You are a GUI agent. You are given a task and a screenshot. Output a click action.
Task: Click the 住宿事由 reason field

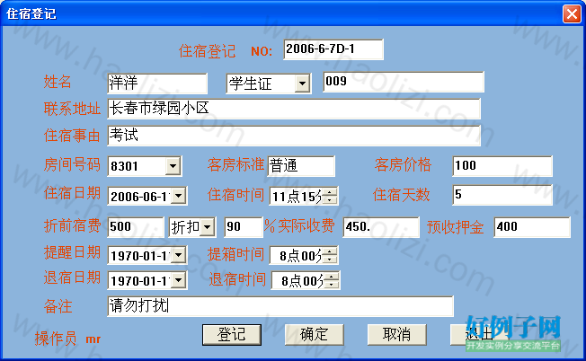pyautogui.click(x=294, y=136)
